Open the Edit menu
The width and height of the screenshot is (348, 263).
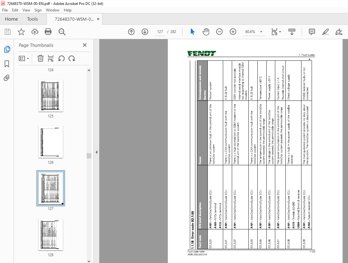(15, 10)
